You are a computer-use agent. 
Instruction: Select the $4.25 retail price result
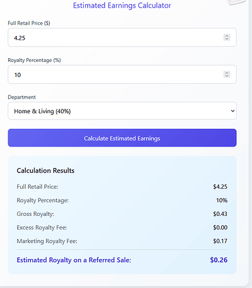pyautogui.click(x=220, y=187)
